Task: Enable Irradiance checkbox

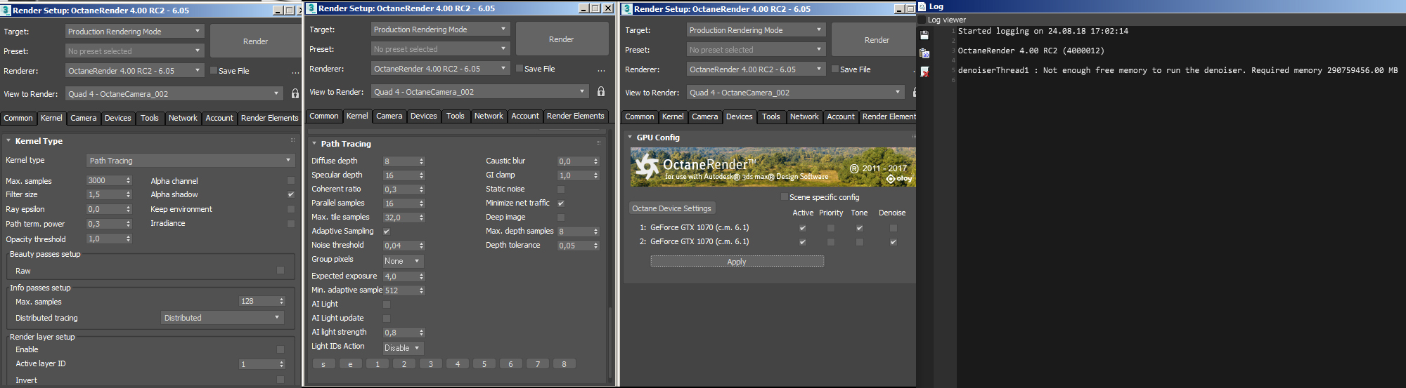Action: [291, 224]
